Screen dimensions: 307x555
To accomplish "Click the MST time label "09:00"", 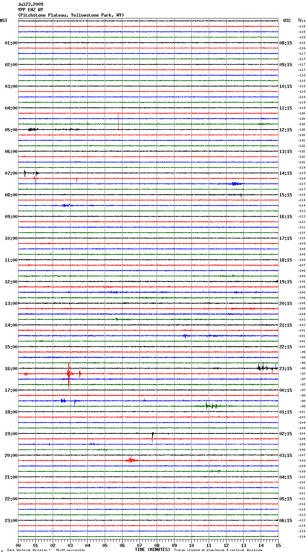I will point(11,217).
